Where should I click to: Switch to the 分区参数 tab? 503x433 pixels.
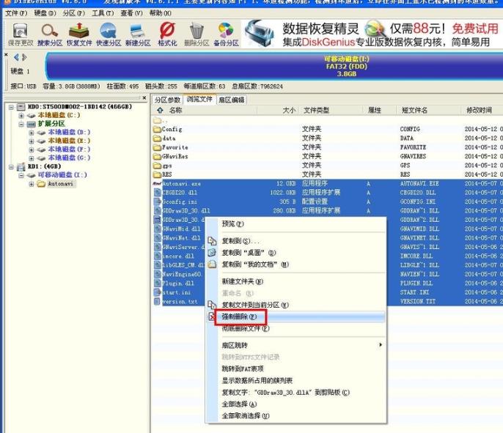tap(167, 100)
